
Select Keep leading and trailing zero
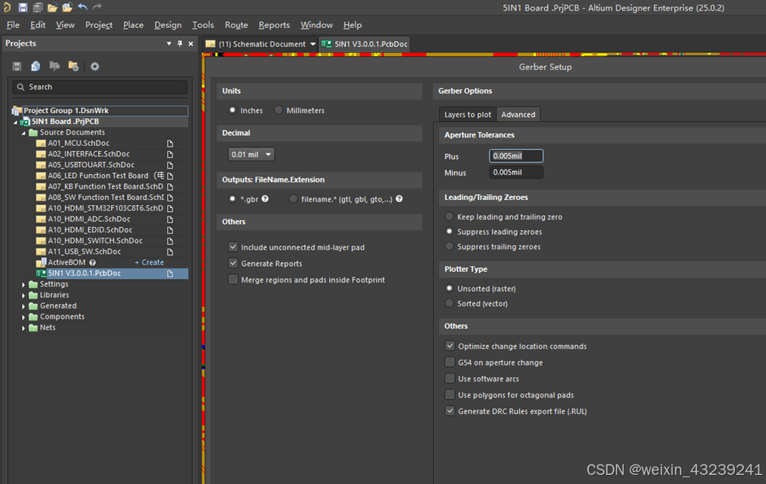coord(449,217)
